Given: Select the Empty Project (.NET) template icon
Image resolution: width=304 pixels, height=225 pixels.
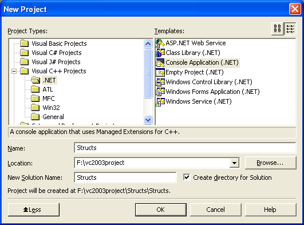Looking at the screenshot, I should (160, 72).
